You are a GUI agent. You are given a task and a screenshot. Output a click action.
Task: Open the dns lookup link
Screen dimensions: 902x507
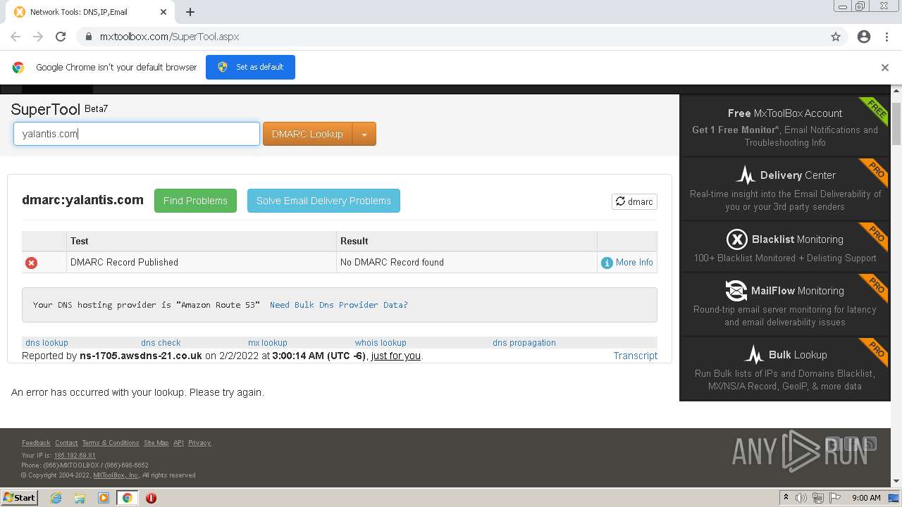[47, 343]
